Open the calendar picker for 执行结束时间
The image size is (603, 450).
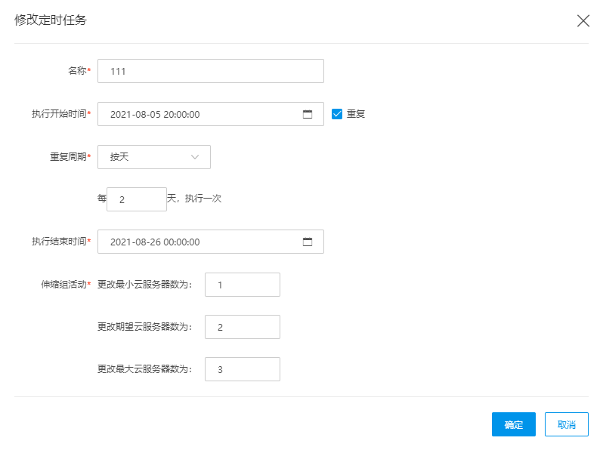(x=308, y=242)
